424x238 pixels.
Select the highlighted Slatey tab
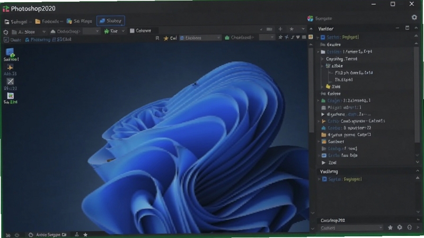click(111, 21)
